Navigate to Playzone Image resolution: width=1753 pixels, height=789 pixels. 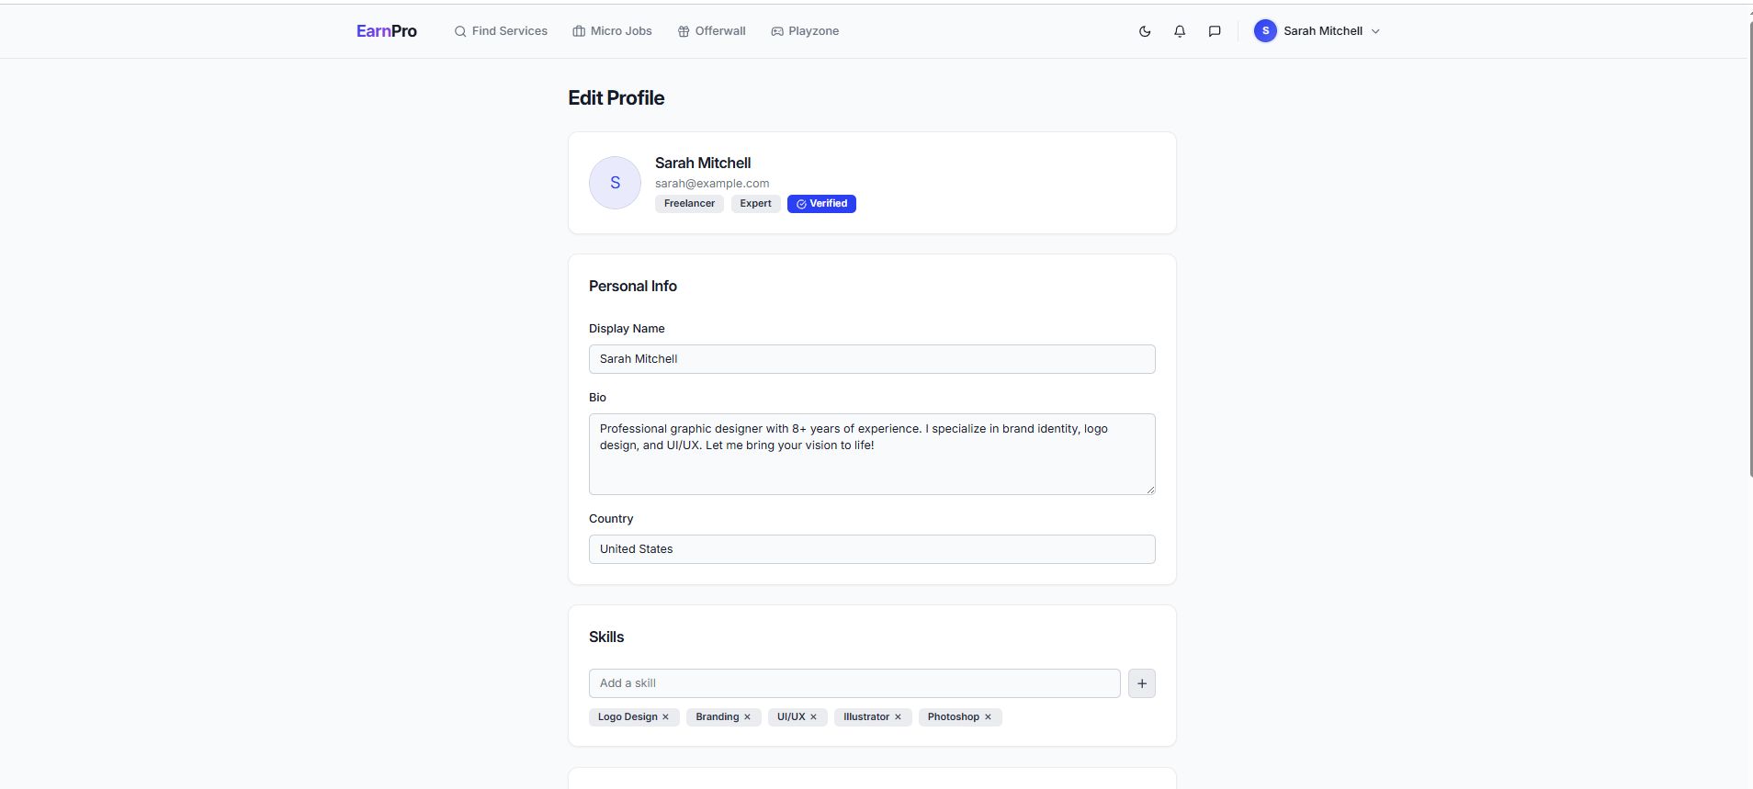pyautogui.click(x=805, y=31)
